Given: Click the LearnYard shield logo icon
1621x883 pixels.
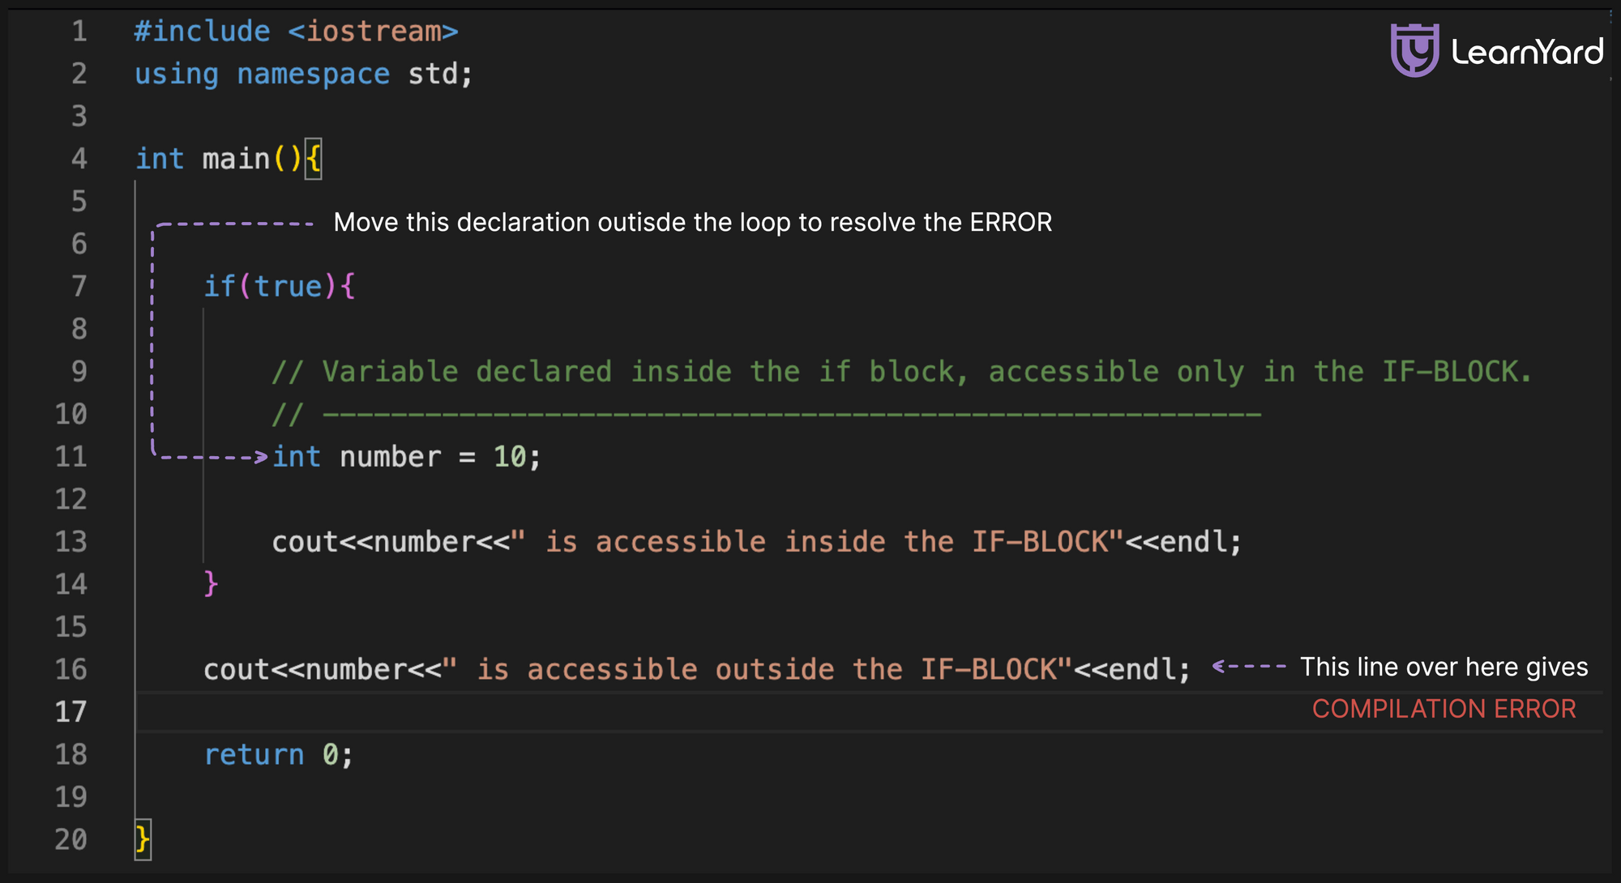Looking at the screenshot, I should (1414, 50).
